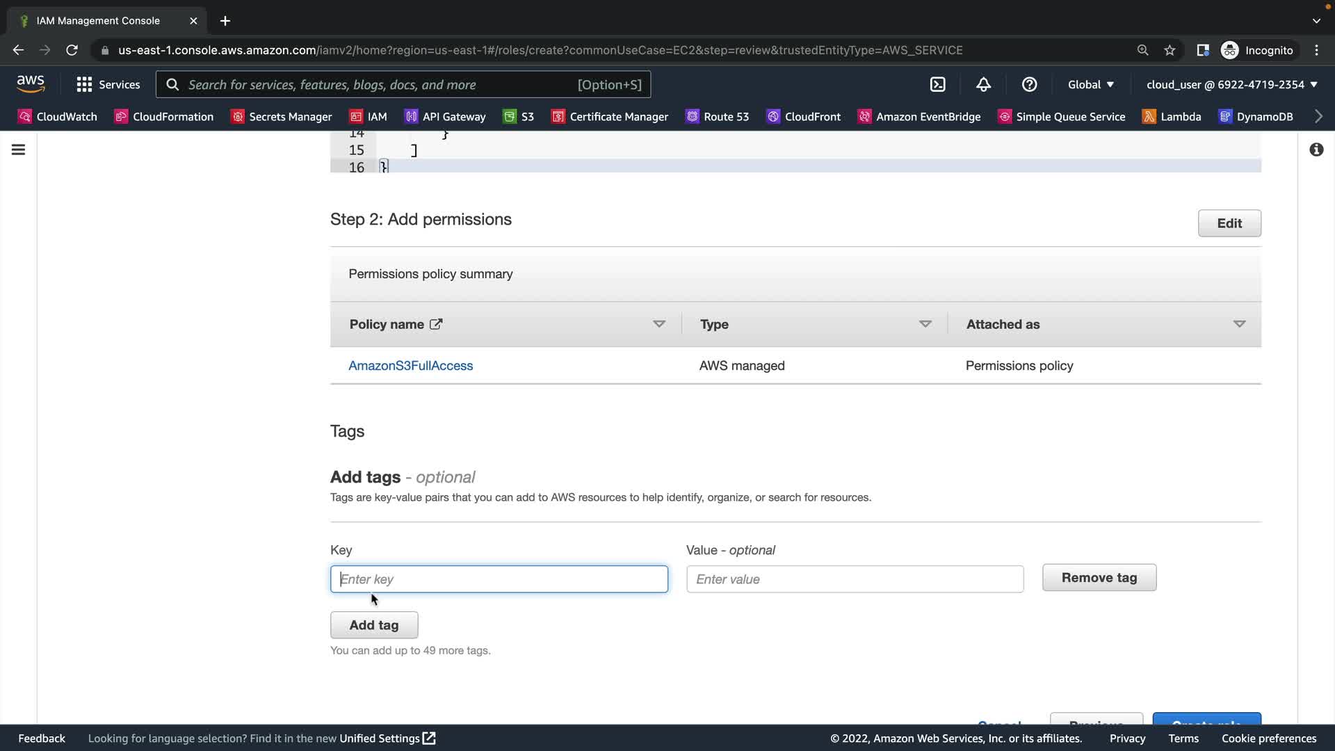Open the info panel icon

pyautogui.click(x=1316, y=150)
